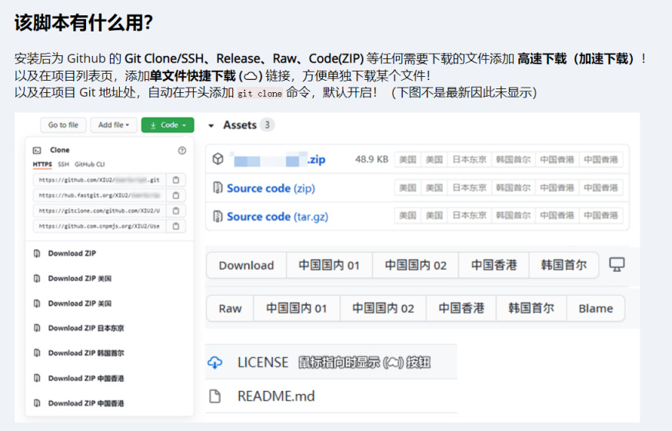Click the heading 该脚本有什么用?
The image size is (672, 431).
click(x=84, y=23)
